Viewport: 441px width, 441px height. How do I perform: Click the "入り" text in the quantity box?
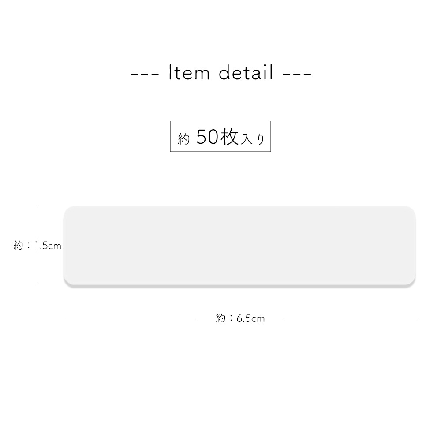(253, 140)
